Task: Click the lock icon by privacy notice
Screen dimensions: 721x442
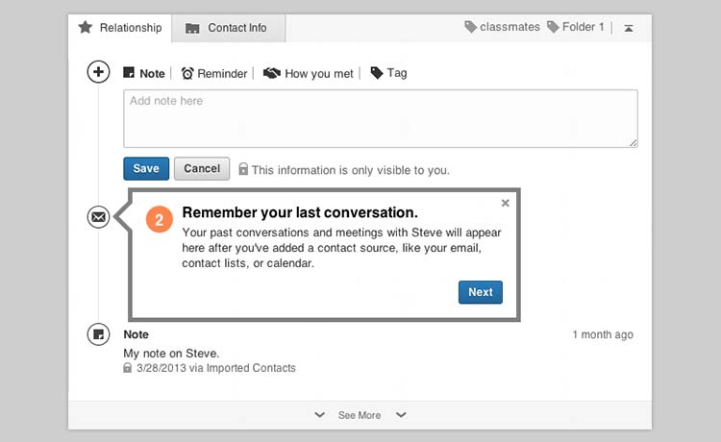Action: point(243,169)
